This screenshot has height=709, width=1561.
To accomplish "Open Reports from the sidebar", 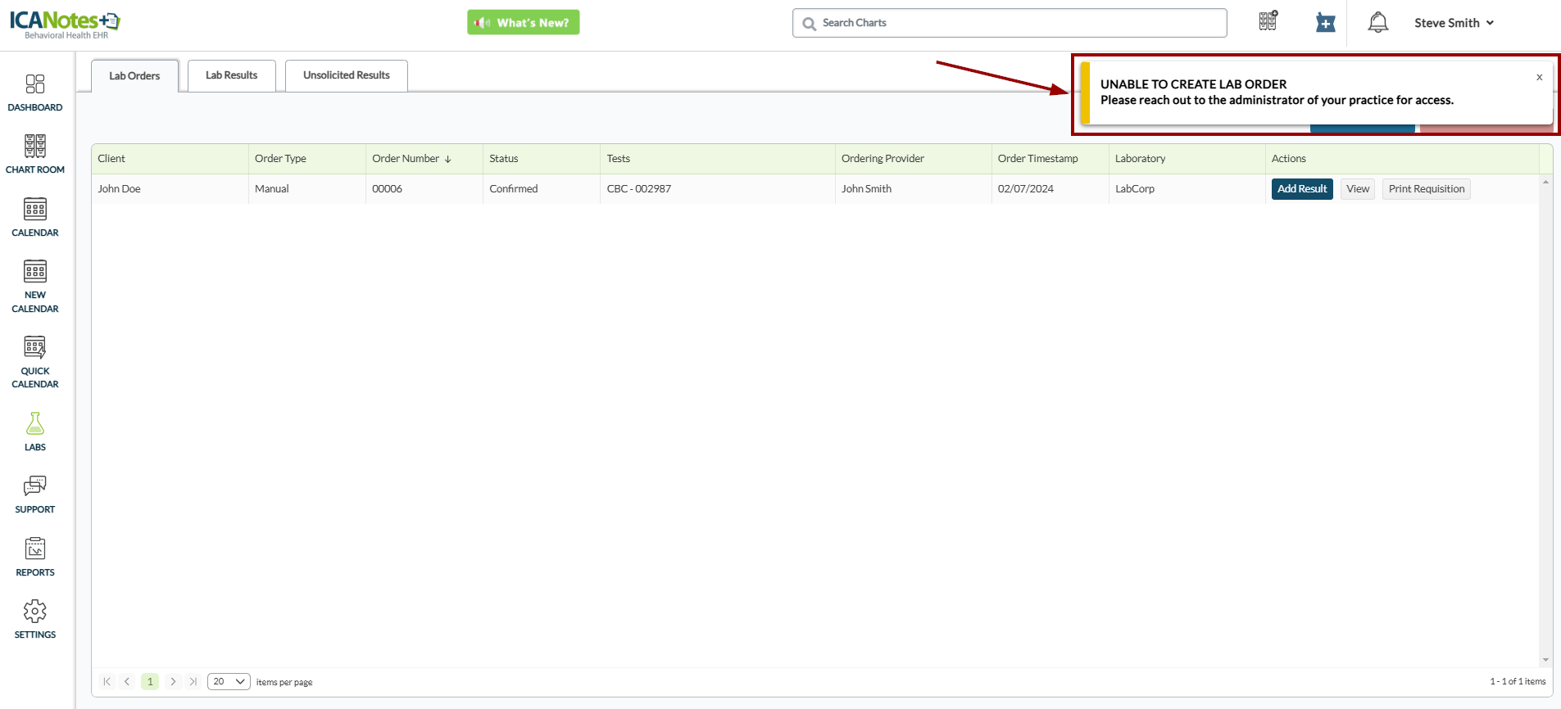I will [x=35, y=557].
